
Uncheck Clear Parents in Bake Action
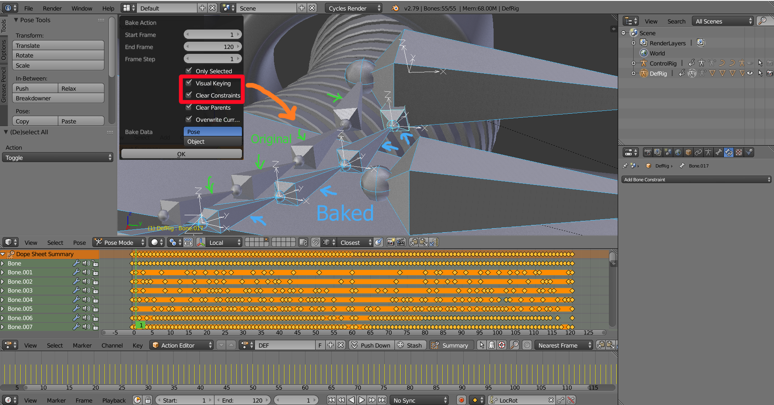189,107
